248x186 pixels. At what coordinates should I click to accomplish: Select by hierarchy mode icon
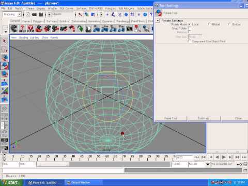click(80, 14)
